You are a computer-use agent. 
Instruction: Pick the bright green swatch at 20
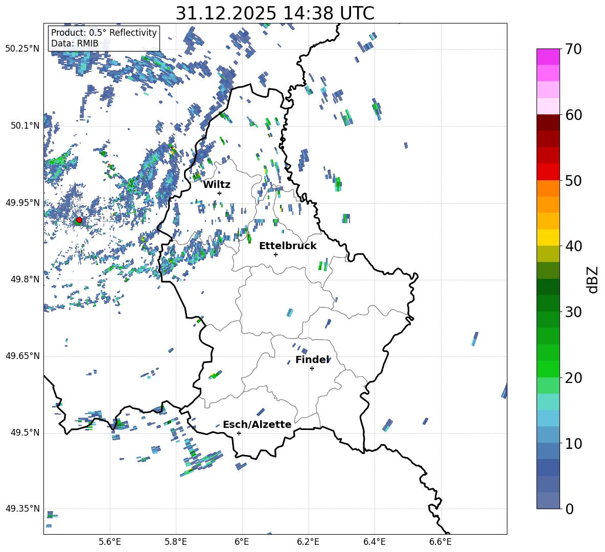click(x=548, y=369)
